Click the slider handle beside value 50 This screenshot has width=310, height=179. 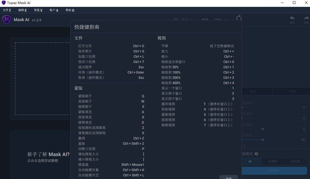(x=263, y=140)
